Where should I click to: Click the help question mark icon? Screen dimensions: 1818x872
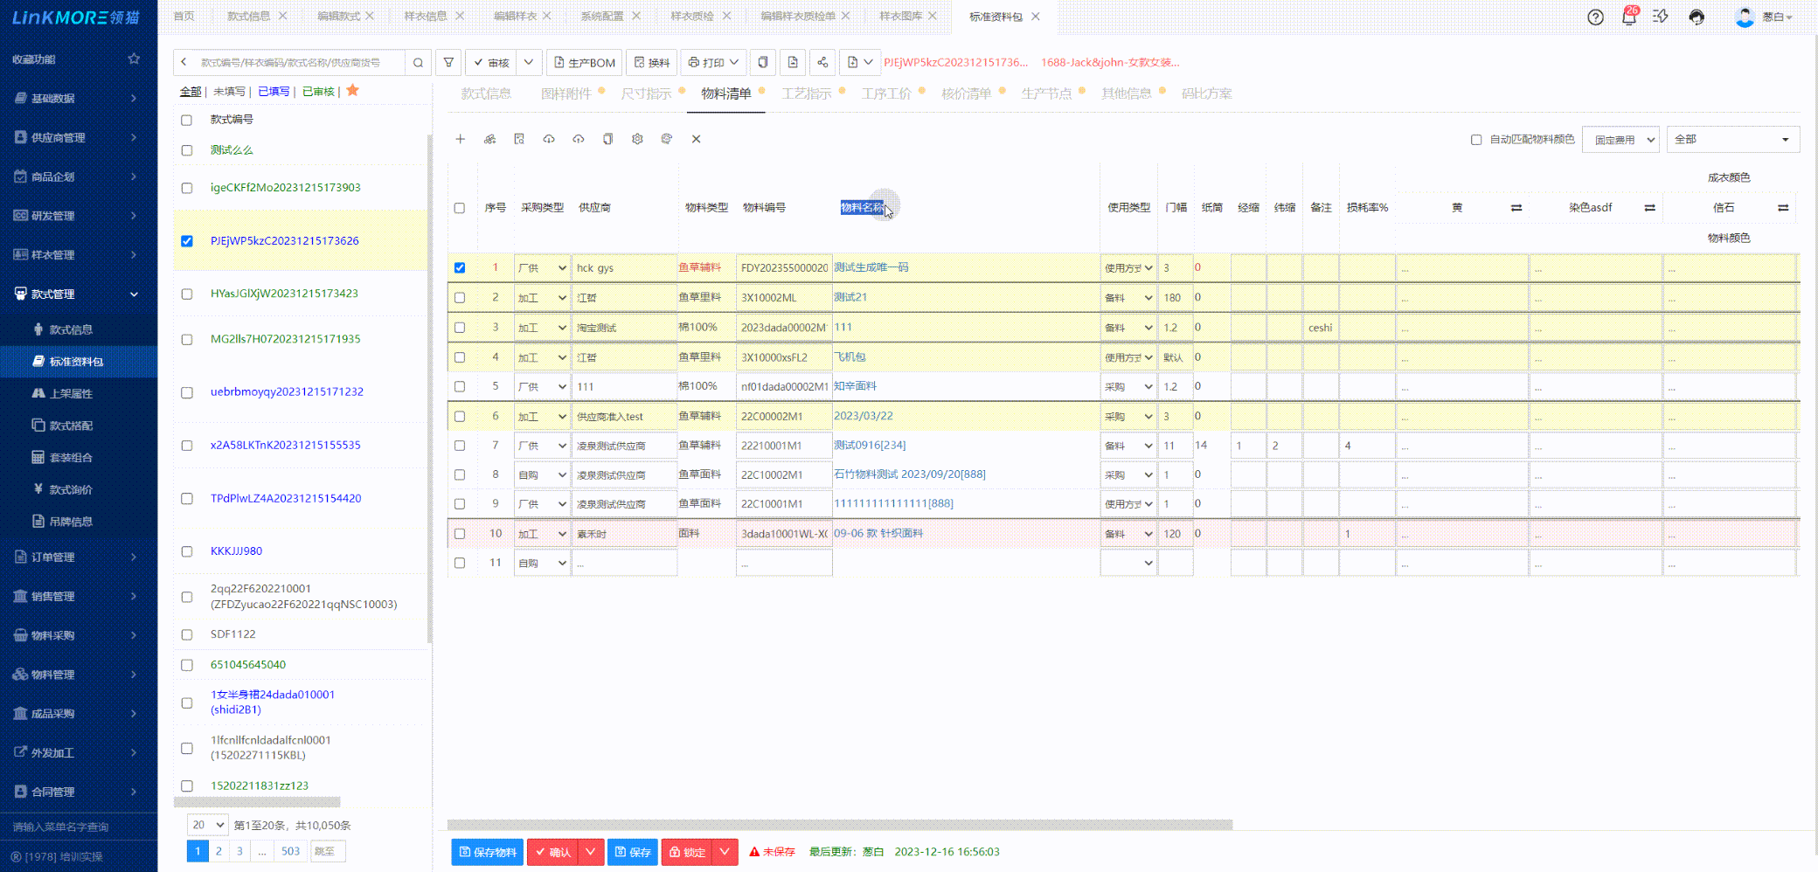[x=1595, y=17]
